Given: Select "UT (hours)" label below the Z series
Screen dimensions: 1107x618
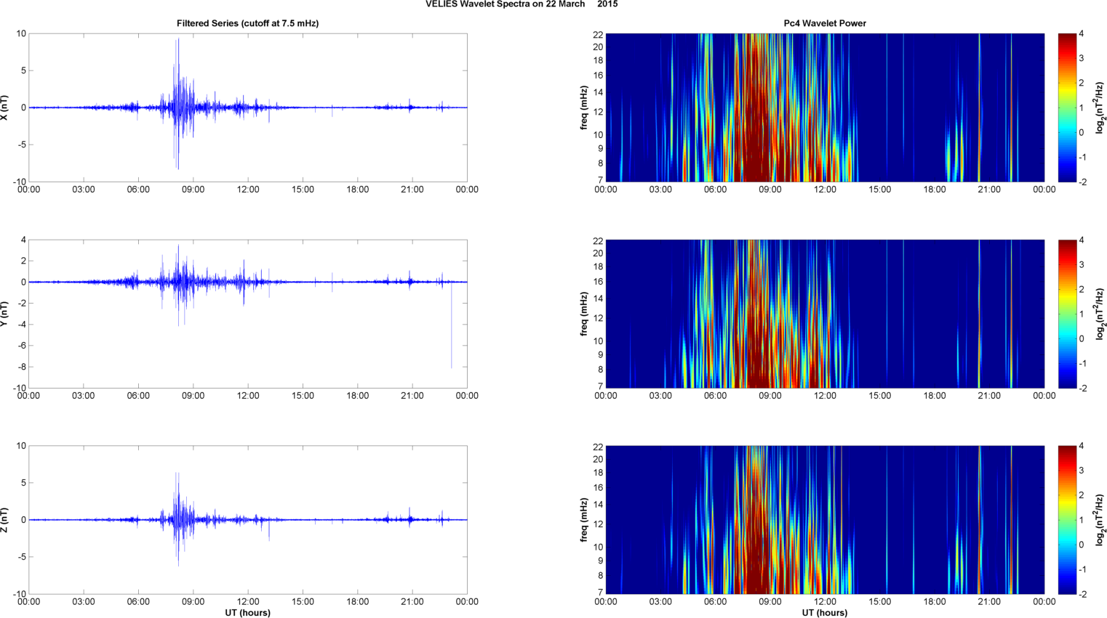Looking at the screenshot, I should pos(247,613).
